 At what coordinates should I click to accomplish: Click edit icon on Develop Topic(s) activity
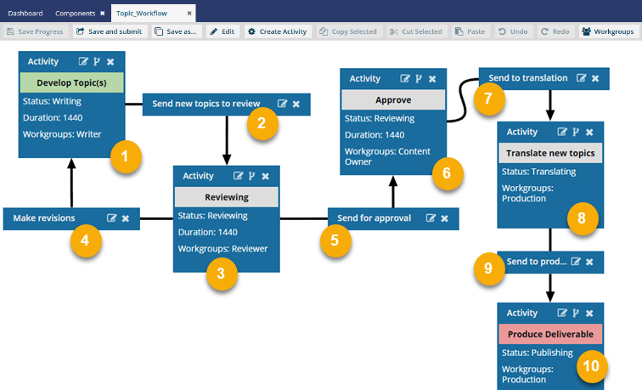point(83,62)
